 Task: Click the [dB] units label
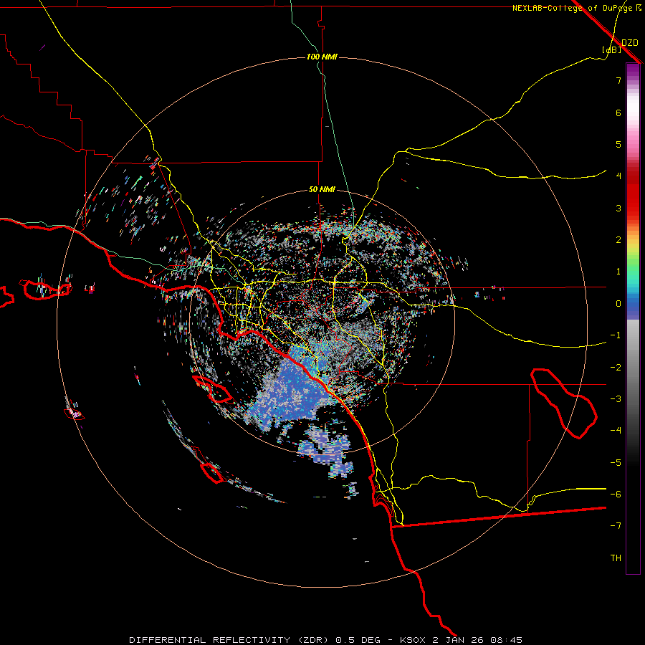pos(612,50)
